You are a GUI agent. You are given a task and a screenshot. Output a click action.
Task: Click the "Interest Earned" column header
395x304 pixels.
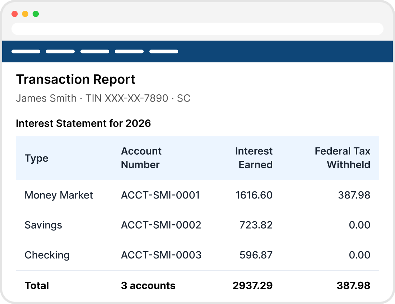coord(254,158)
